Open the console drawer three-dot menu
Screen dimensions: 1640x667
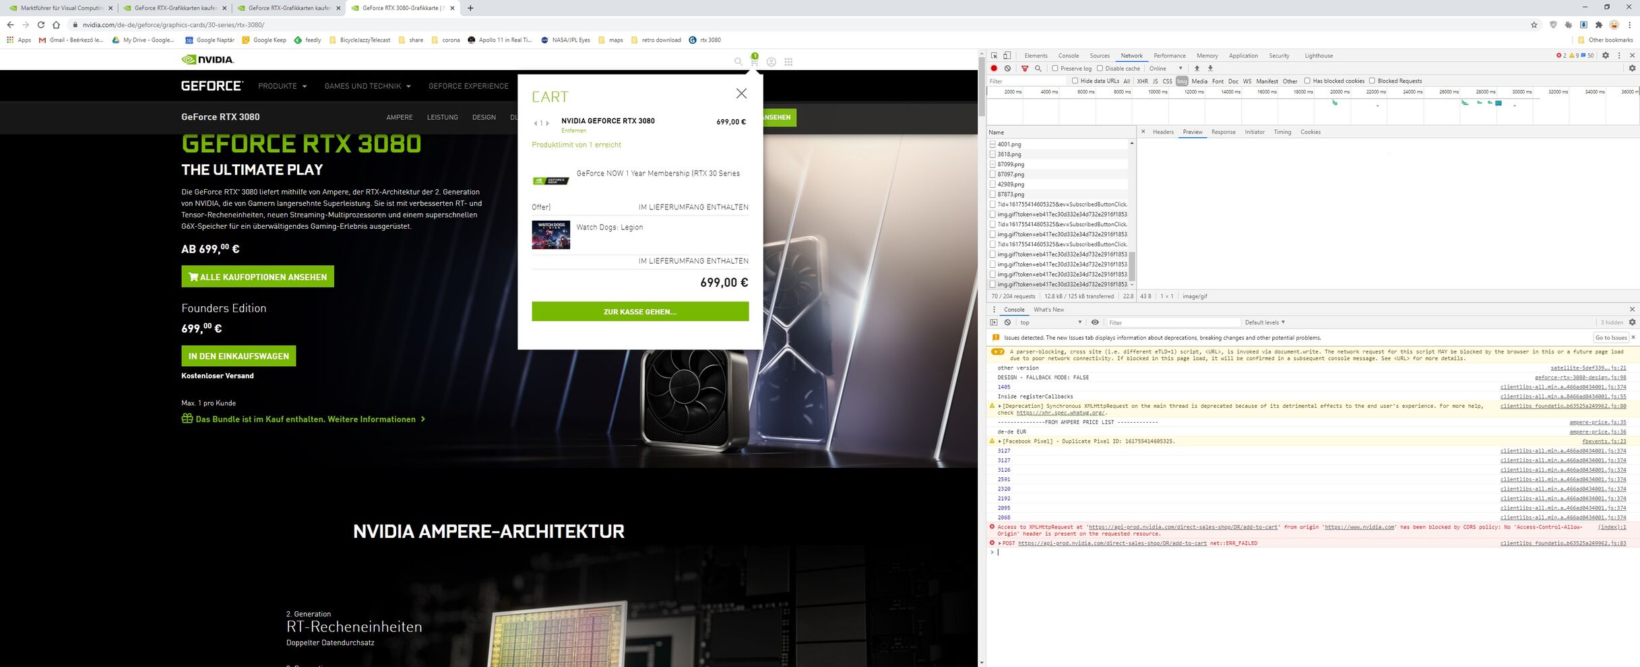(994, 310)
